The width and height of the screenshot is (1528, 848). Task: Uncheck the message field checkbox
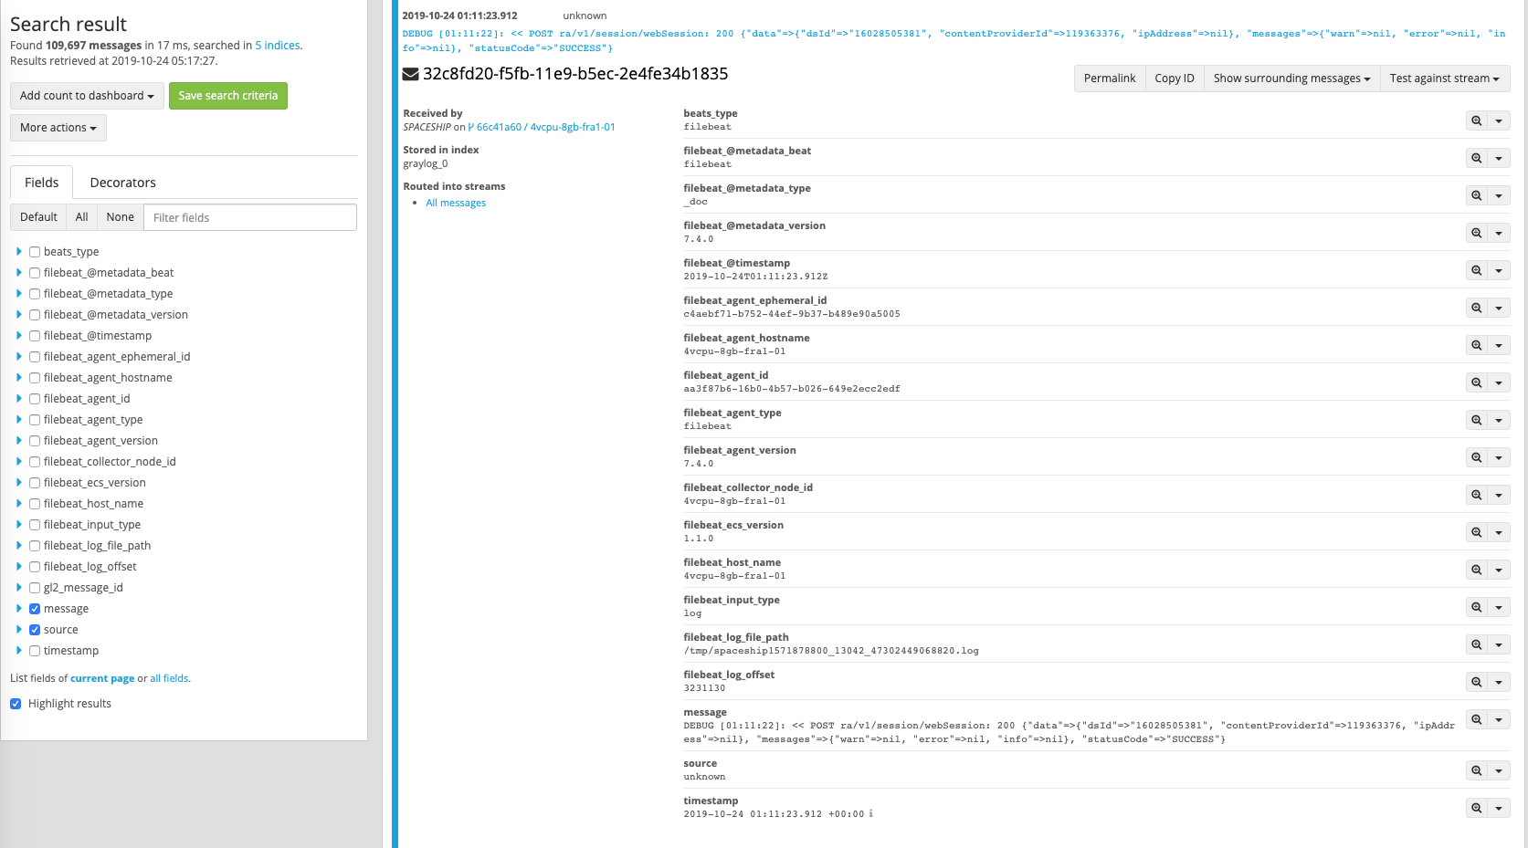pos(34,608)
